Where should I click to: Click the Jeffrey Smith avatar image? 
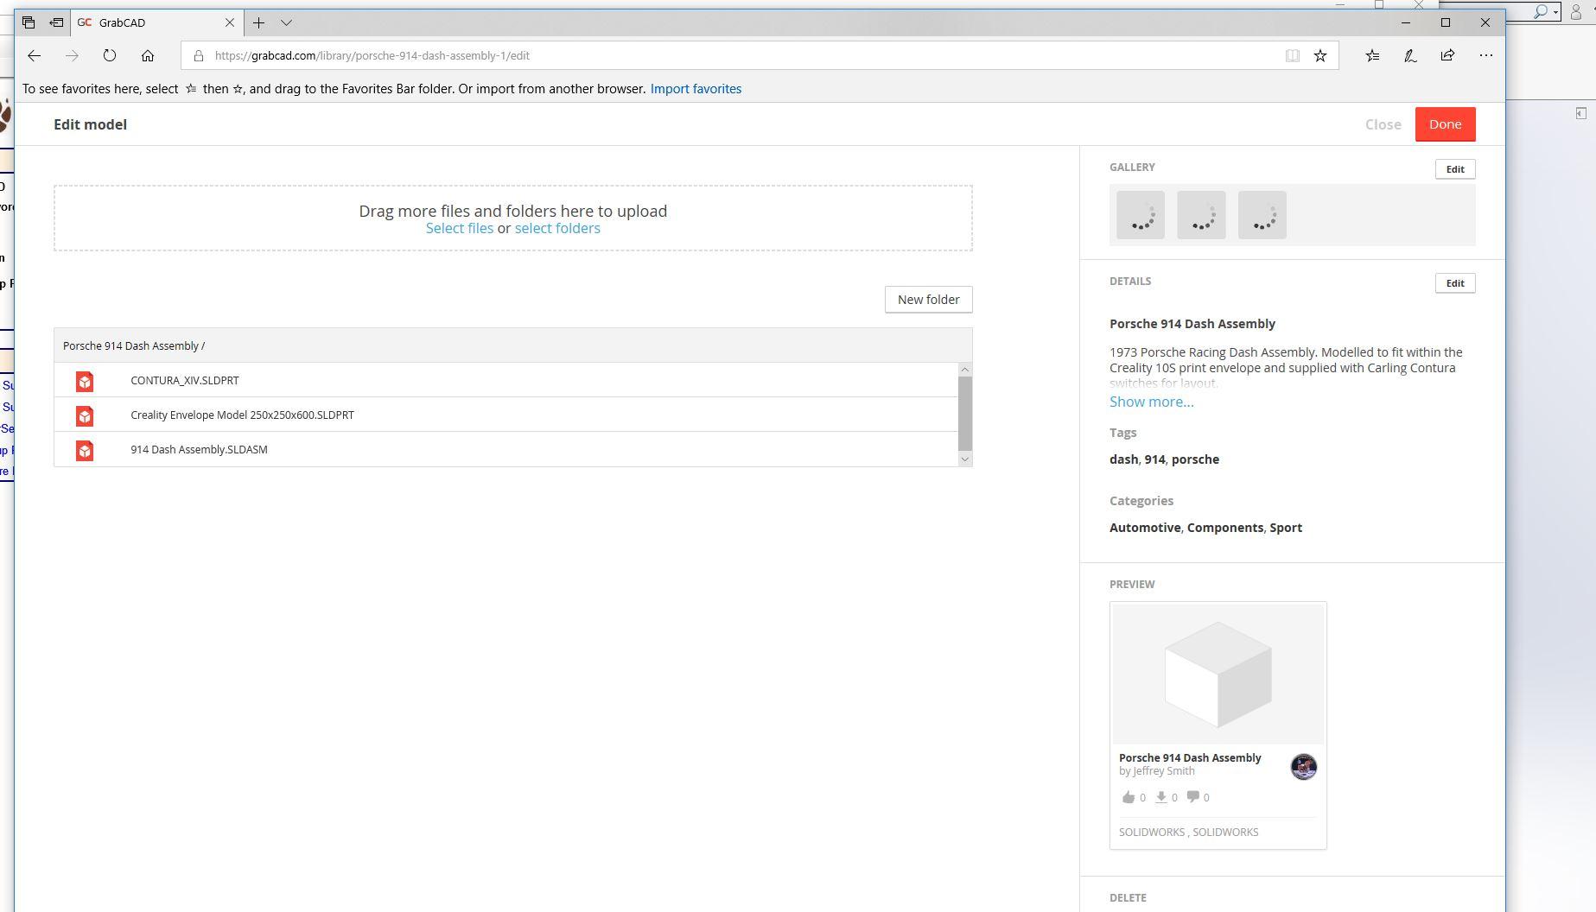(1303, 767)
